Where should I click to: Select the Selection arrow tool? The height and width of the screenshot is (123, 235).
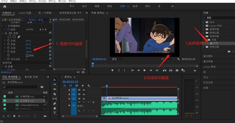55,80
